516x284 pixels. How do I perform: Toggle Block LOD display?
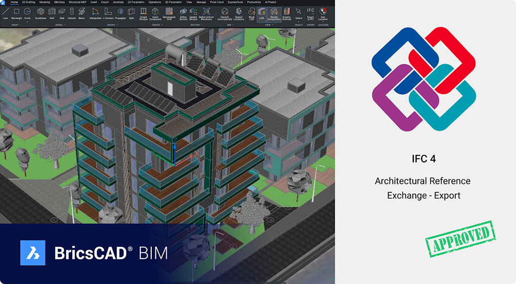pos(252,14)
